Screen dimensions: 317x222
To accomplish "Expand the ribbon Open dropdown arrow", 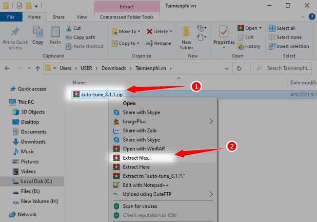I will tap(260, 28).
